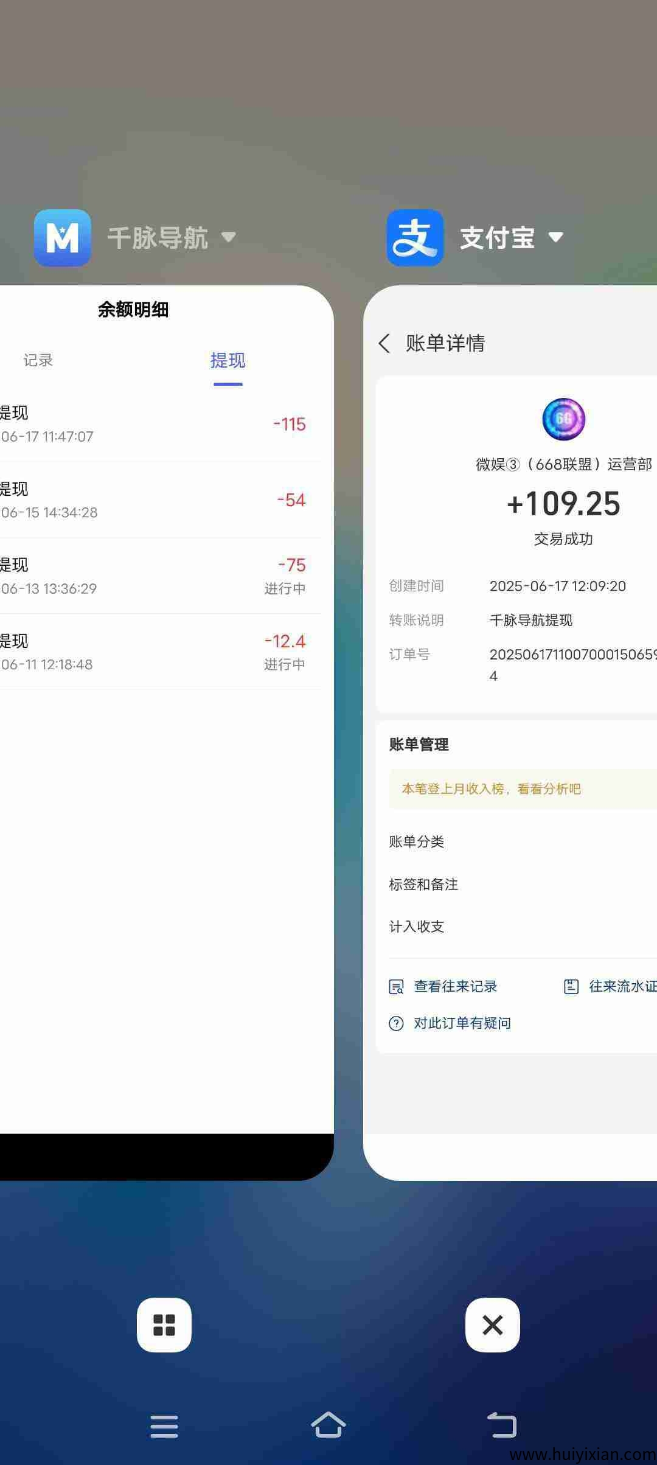Image resolution: width=657 pixels, height=1465 pixels.
Task: Tap the back navigation icon
Action: [x=502, y=1425]
